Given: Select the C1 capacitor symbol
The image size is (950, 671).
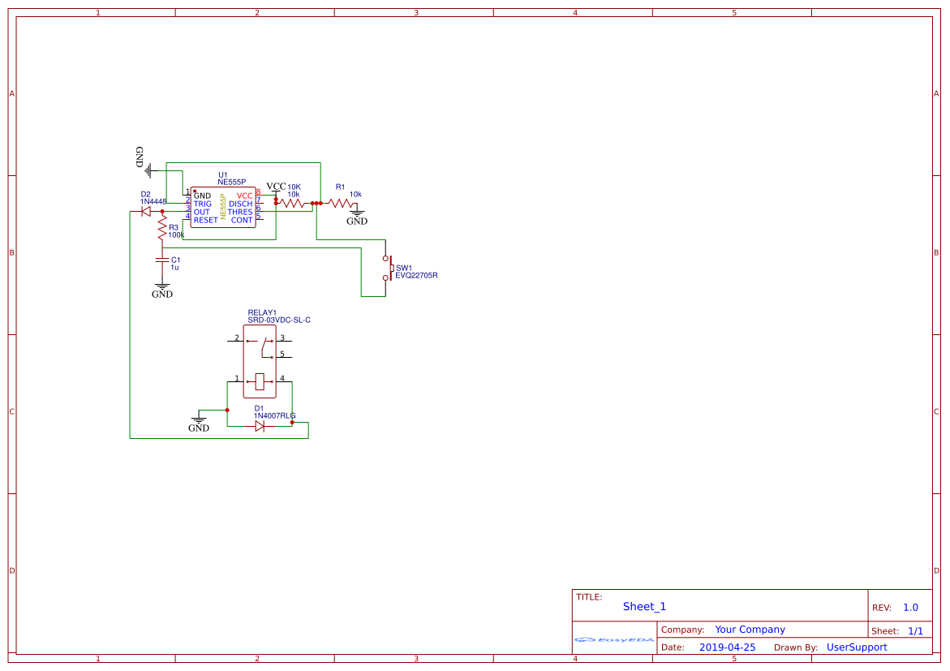Looking at the screenshot, I should [x=161, y=260].
